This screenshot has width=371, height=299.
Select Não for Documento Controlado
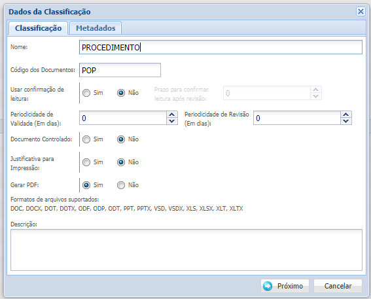[x=121, y=139]
